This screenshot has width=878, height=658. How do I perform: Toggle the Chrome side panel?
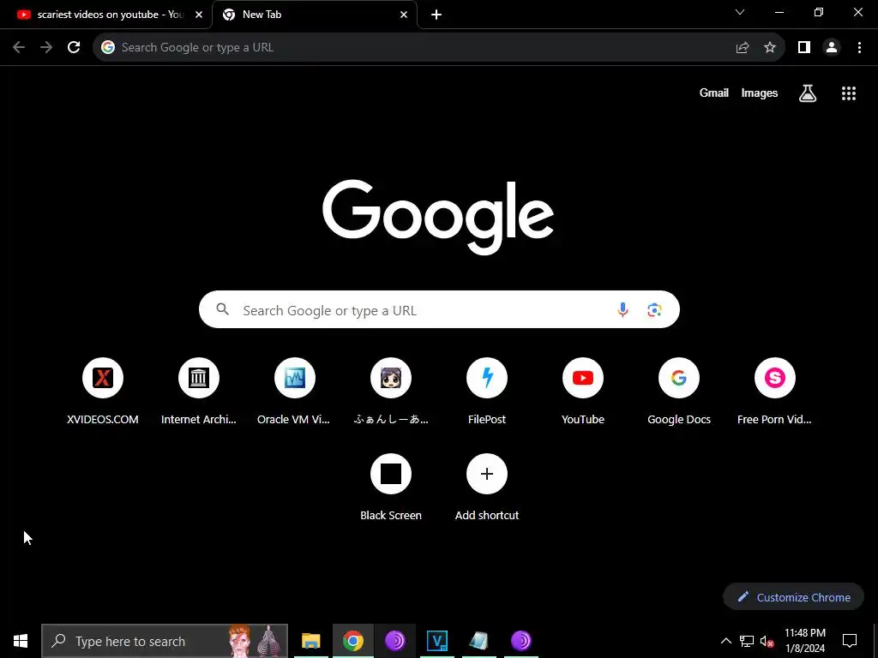point(804,48)
